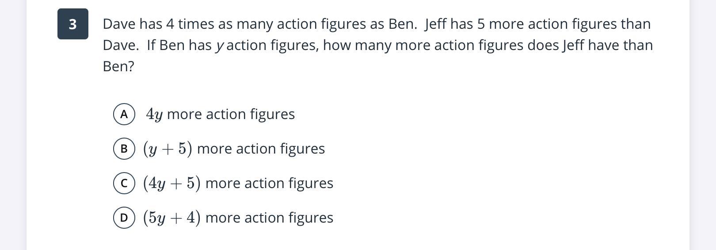This screenshot has width=716, height=250.
Task: Click the question number 3 badge
Action: pos(73,24)
